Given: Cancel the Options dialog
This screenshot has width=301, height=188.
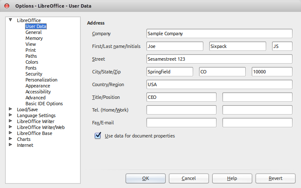Looking at the screenshot, I should click(x=188, y=178).
